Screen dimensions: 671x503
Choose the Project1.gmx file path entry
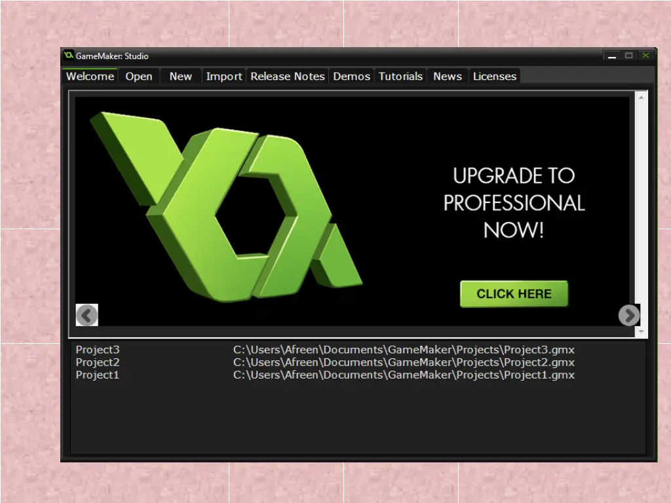(404, 375)
